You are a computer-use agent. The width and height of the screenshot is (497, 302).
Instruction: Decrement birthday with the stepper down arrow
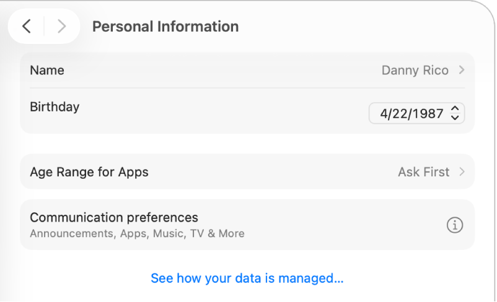[455, 118]
